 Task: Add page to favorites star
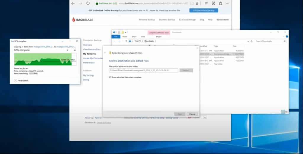tap(197, 3)
